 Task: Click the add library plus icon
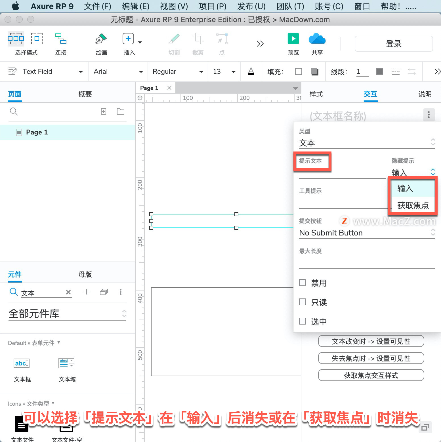point(87,292)
